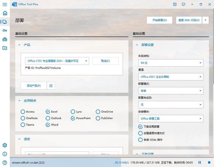Open the Toolbox briefcase sidebar icon

[5, 39]
